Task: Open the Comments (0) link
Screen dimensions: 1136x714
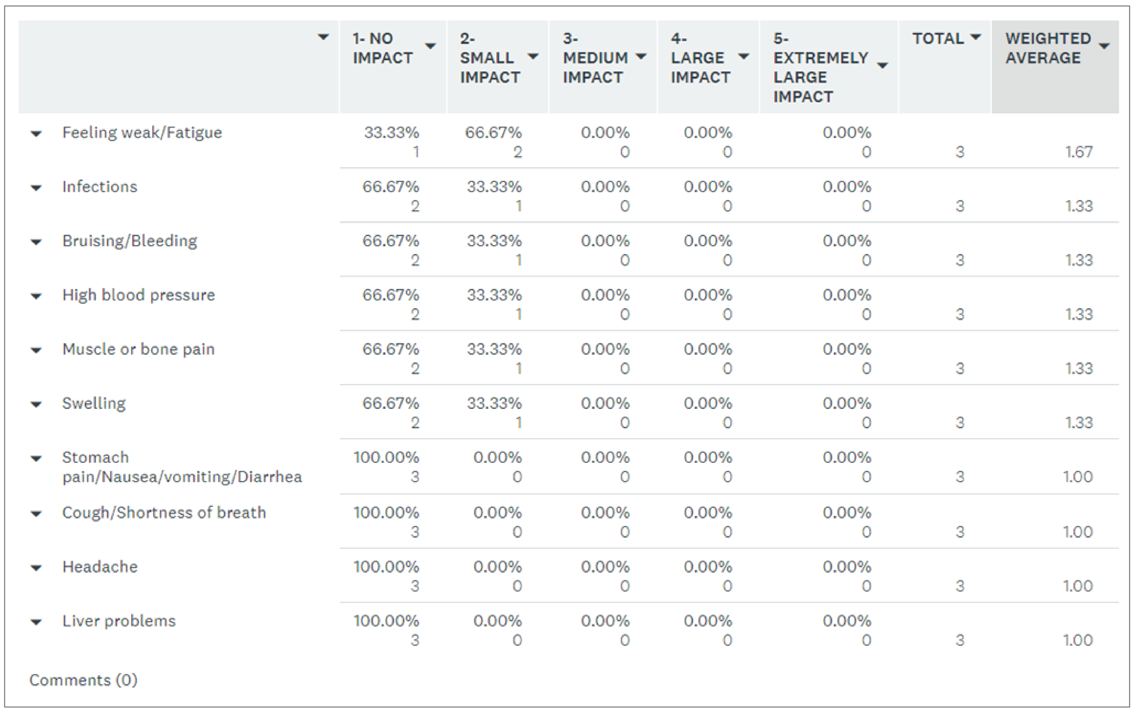Action: [83, 680]
